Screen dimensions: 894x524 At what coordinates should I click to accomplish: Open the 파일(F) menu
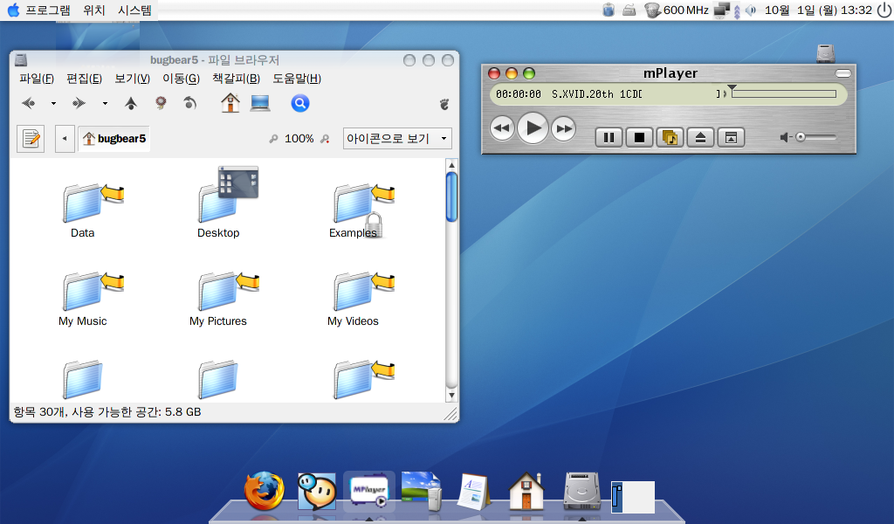37,79
